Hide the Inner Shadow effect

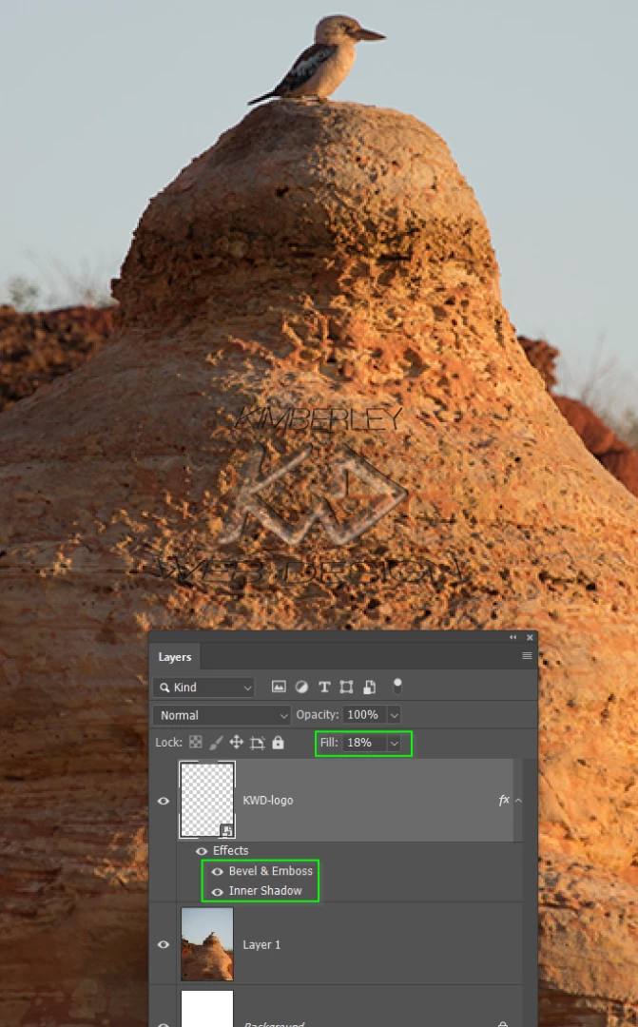(217, 891)
